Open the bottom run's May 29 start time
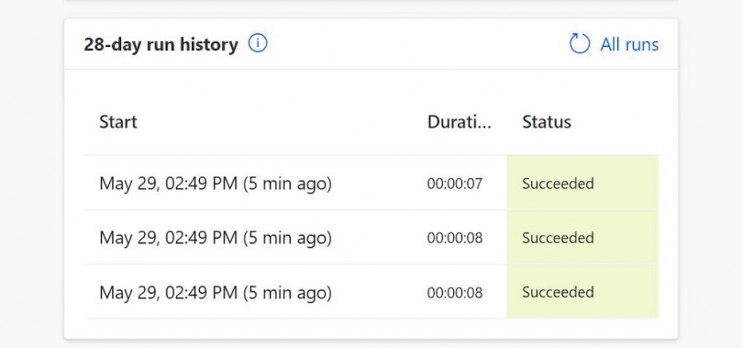The image size is (743, 348). click(216, 292)
